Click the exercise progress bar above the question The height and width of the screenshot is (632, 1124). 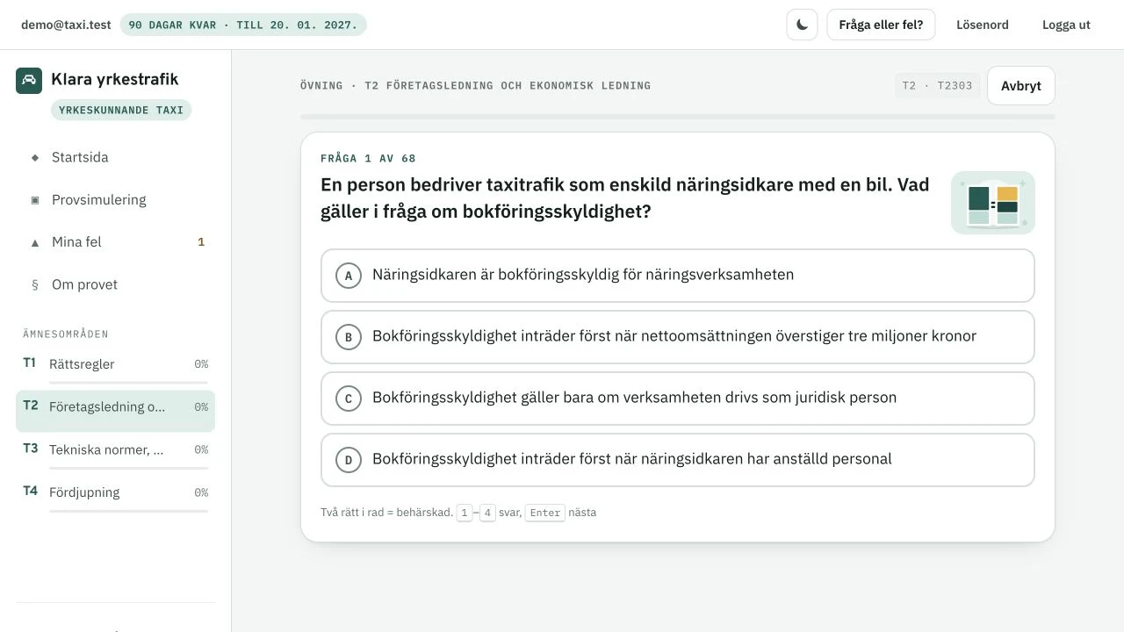(x=678, y=117)
